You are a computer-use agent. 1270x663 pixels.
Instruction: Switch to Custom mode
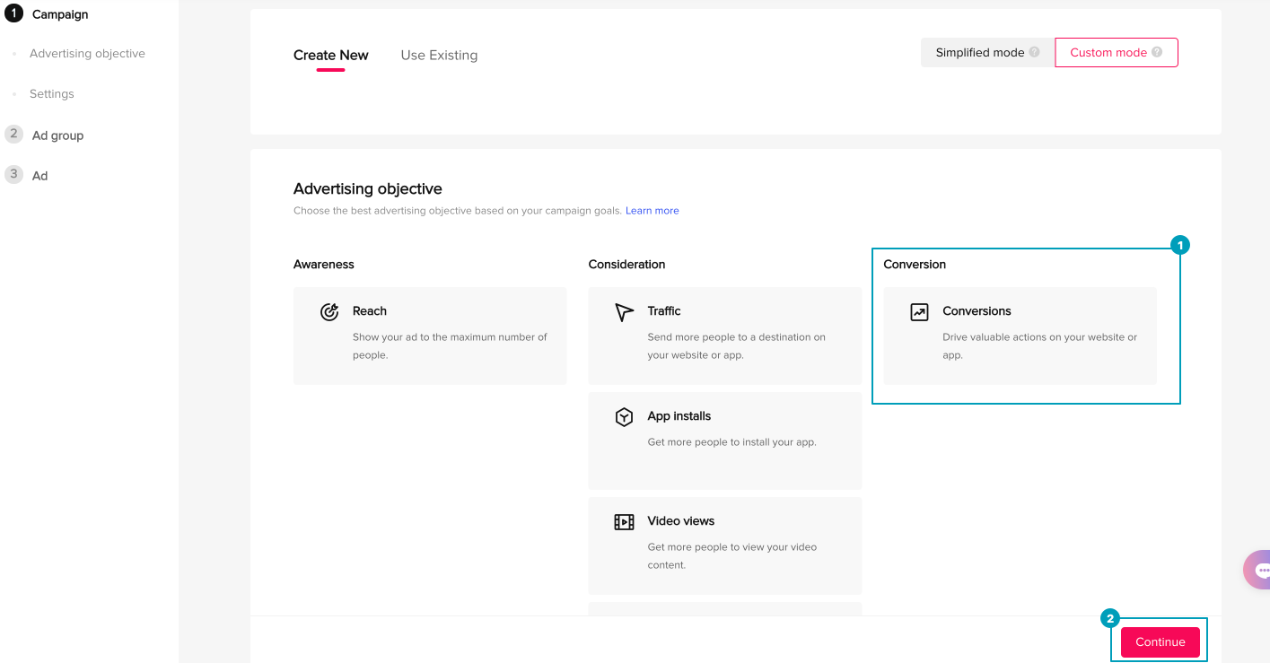point(1116,52)
